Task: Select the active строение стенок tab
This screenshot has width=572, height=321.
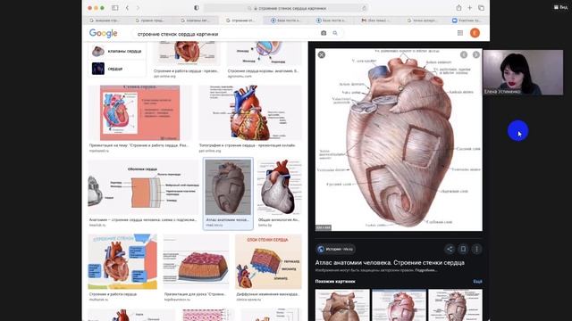Action: pos(240,21)
